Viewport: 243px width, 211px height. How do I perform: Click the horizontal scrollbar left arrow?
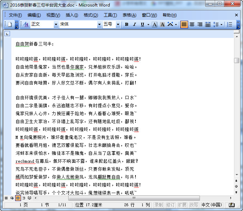point(36,198)
